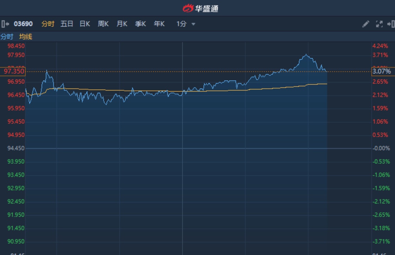Screen dimensions: 395x255
Task: Select the 分时 intraday tab
Action: point(48,24)
